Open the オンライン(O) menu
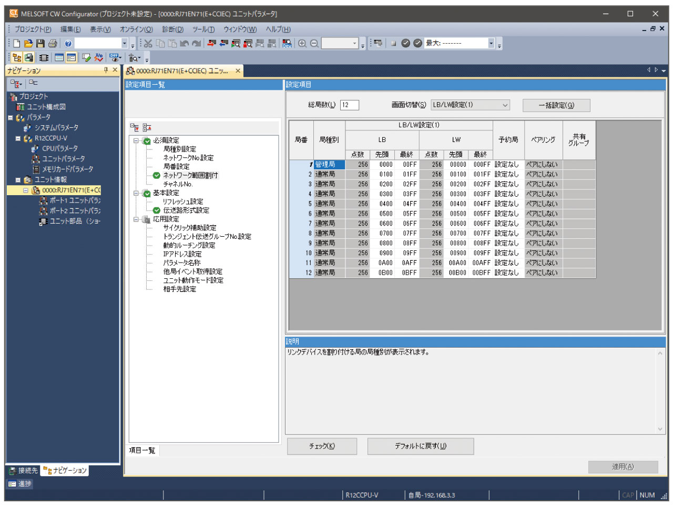The height and width of the screenshot is (505, 673). click(136, 29)
